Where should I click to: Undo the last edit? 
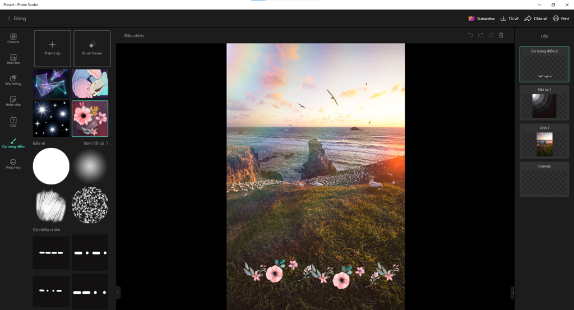470,35
